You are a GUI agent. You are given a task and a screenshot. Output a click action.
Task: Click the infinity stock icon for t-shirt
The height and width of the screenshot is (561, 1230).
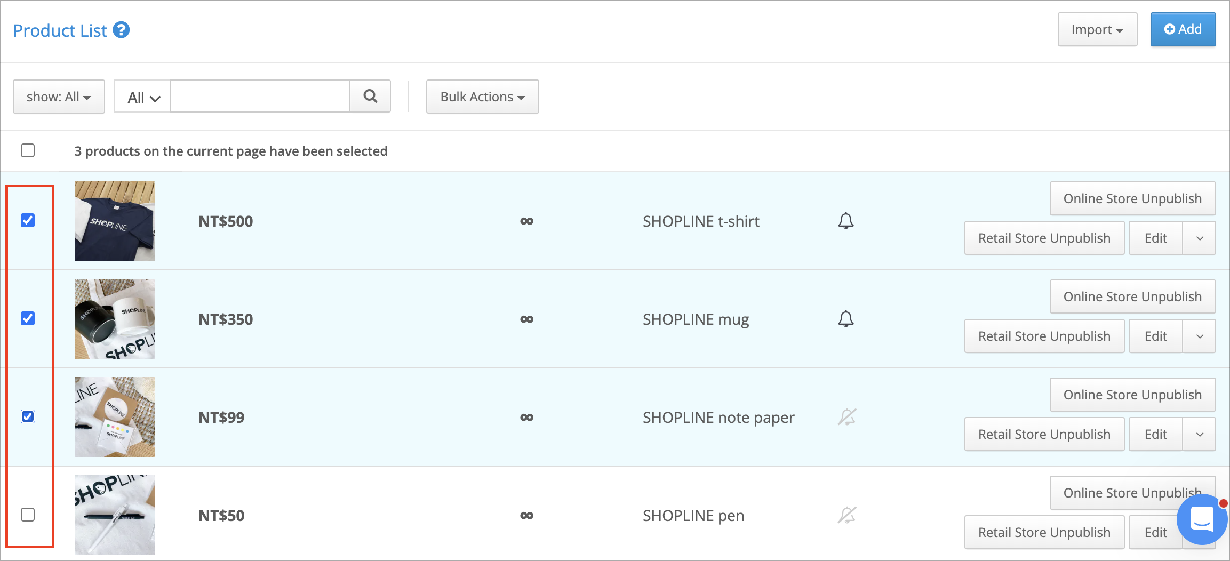[x=526, y=221]
